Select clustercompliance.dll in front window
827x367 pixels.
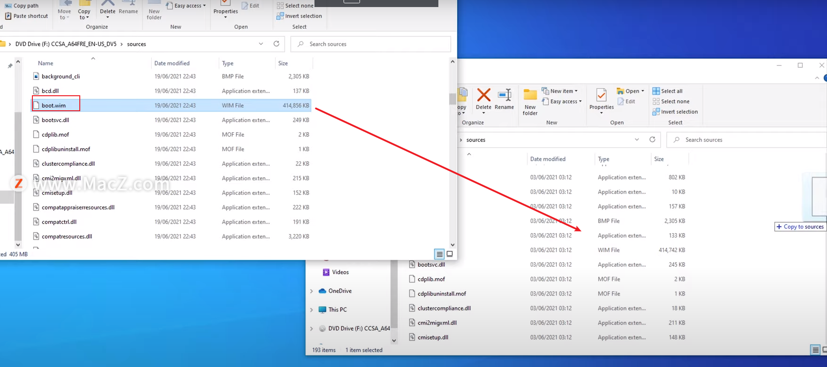tap(68, 164)
